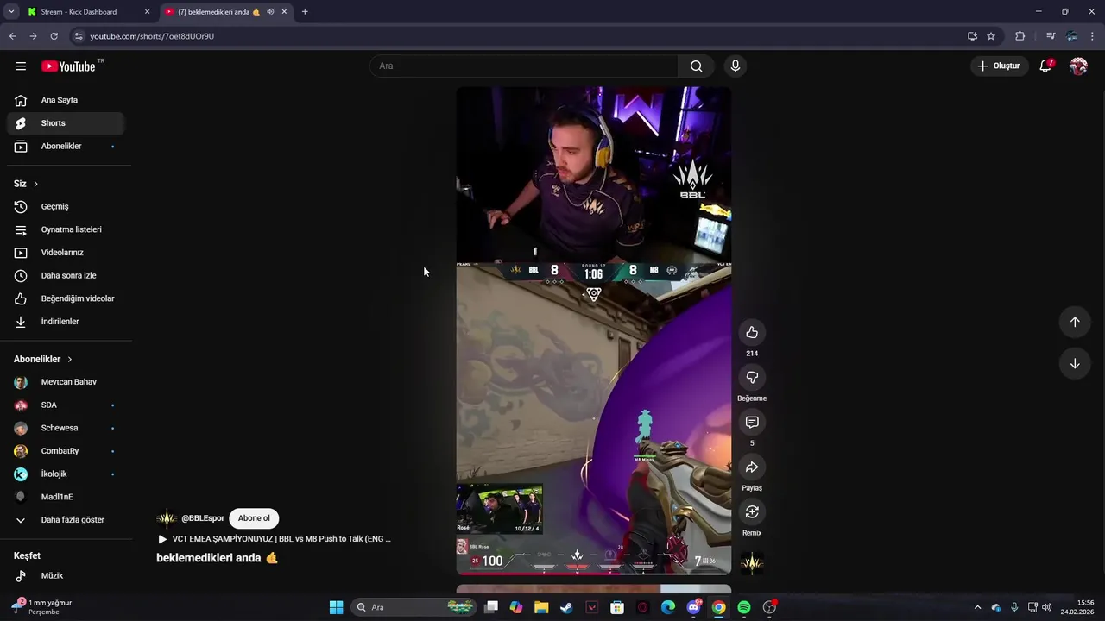The image size is (1105, 621).
Task: Click the browser address bar URL
Action: (x=152, y=36)
